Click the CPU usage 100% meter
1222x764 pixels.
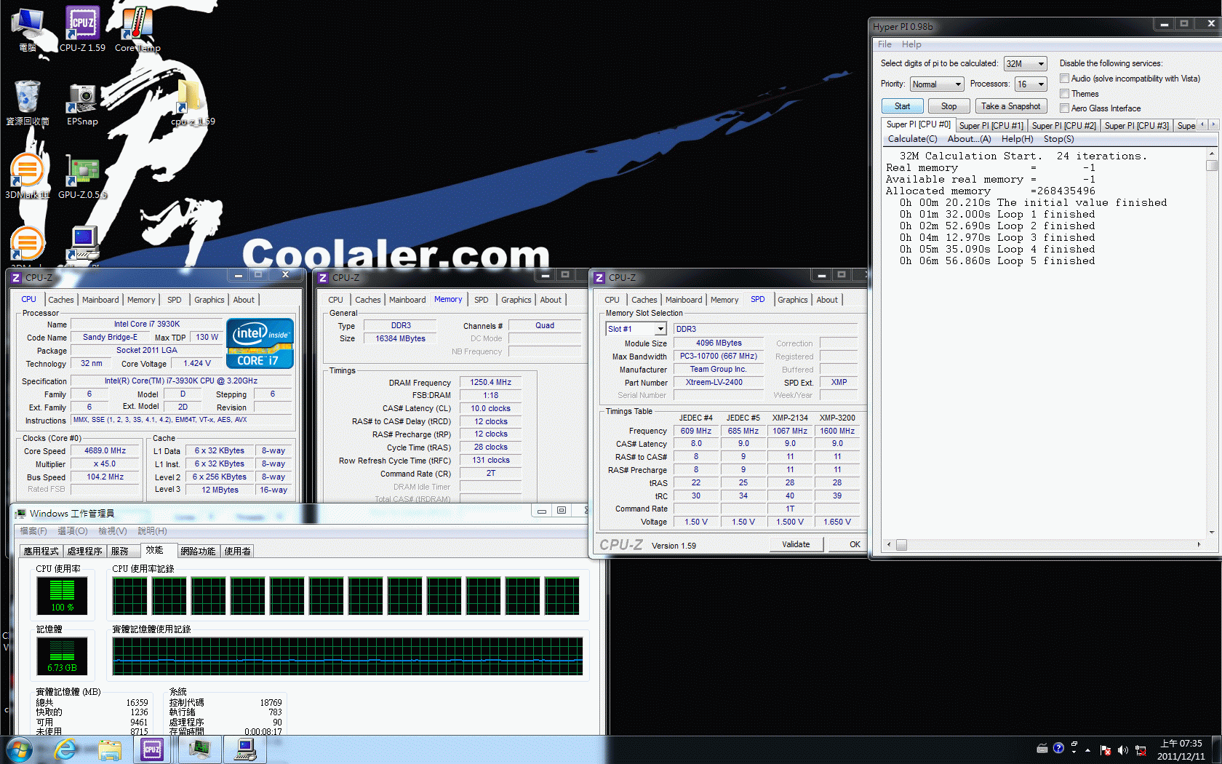[62, 596]
